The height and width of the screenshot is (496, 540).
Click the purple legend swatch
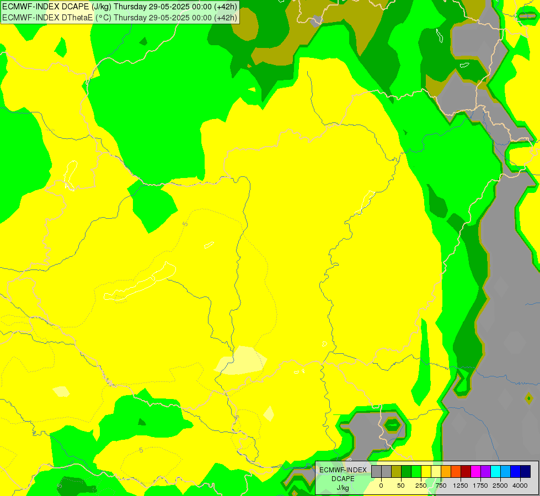click(486, 471)
